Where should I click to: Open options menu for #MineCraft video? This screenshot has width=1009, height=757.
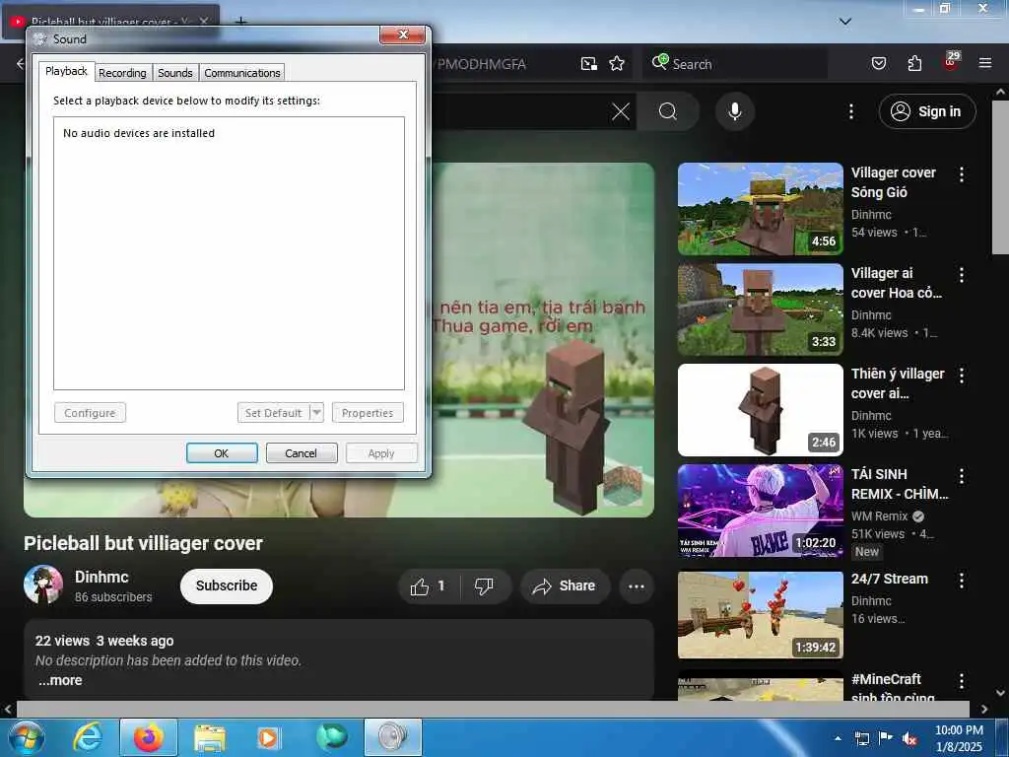click(x=961, y=681)
